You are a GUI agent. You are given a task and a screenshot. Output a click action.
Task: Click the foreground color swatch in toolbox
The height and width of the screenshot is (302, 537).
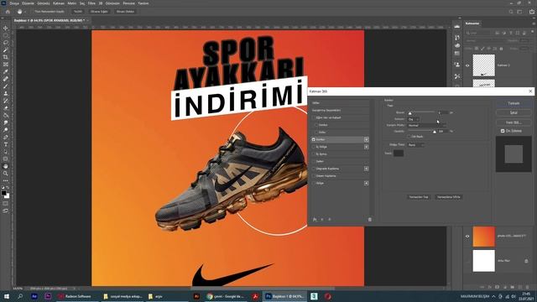click(x=3, y=193)
